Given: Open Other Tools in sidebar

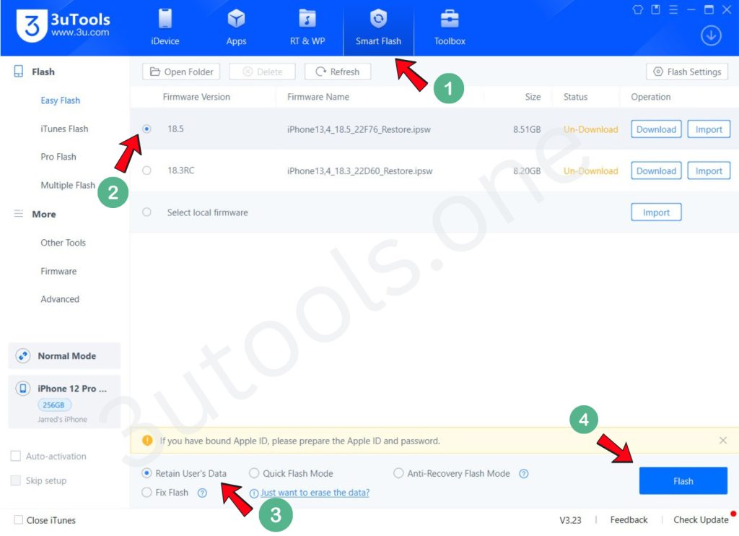Looking at the screenshot, I should click(x=64, y=243).
